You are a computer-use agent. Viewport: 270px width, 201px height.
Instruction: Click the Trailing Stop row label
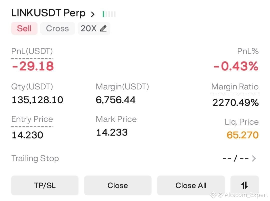click(35, 158)
